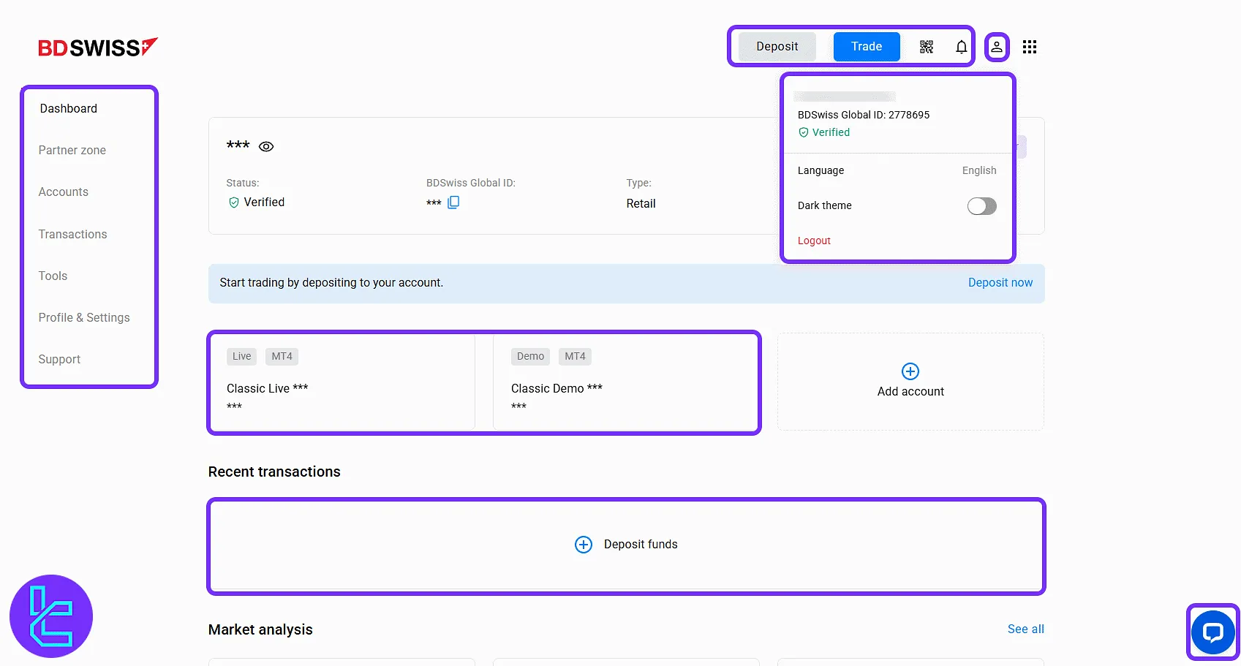Open the apps grid menu
The image size is (1241, 666).
(x=1030, y=47)
